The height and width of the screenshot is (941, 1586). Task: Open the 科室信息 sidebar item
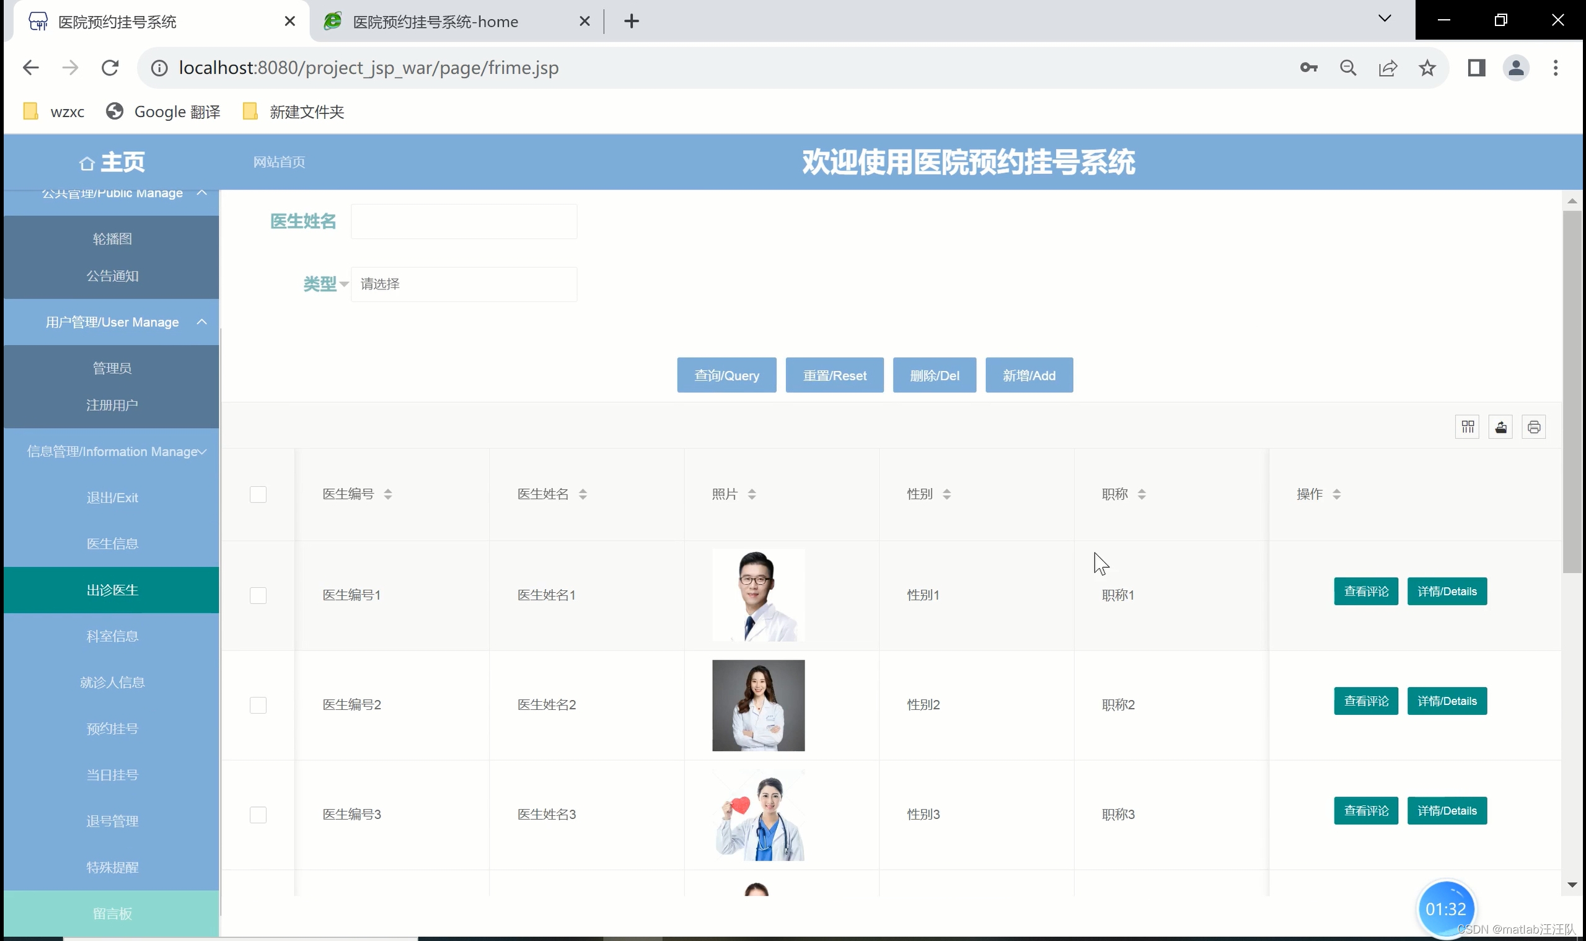pyautogui.click(x=112, y=636)
